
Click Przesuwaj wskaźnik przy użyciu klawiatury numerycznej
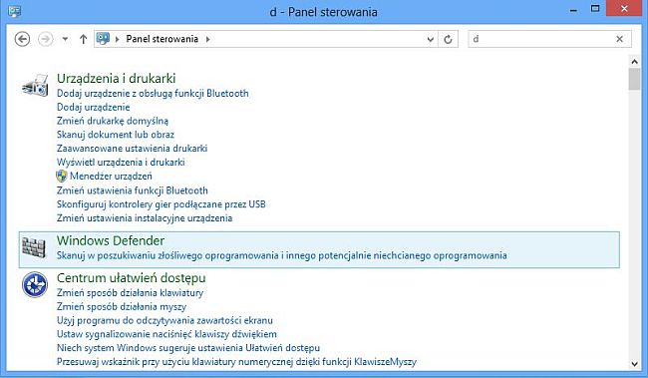point(236,362)
